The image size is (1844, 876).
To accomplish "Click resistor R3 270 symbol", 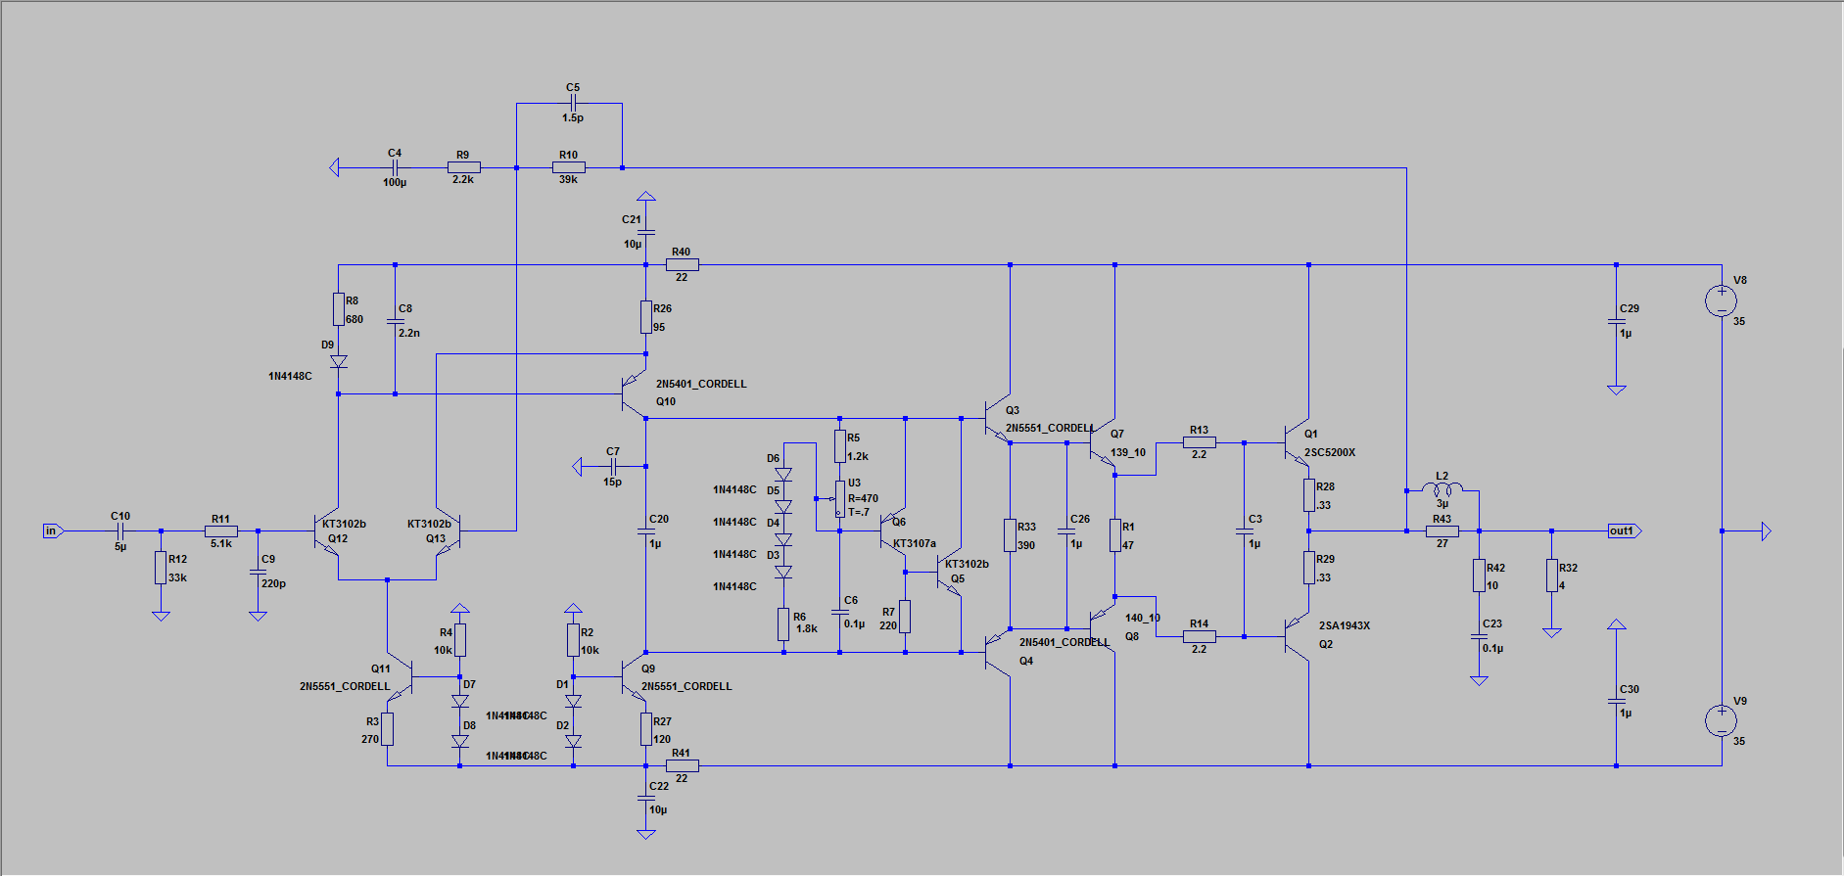I will [x=388, y=729].
